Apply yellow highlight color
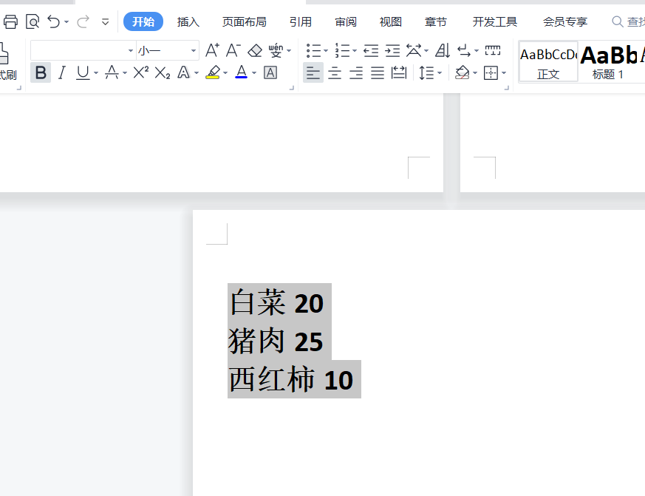645x496 pixels. 213,73
